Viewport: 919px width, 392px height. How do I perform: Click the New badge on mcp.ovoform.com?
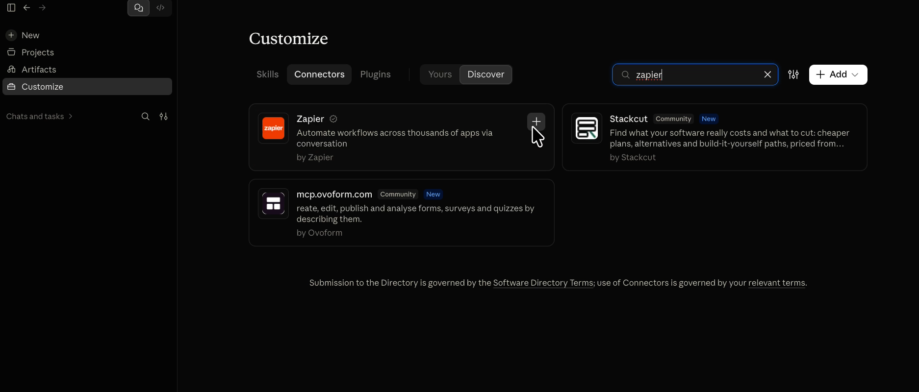[433, 195]
